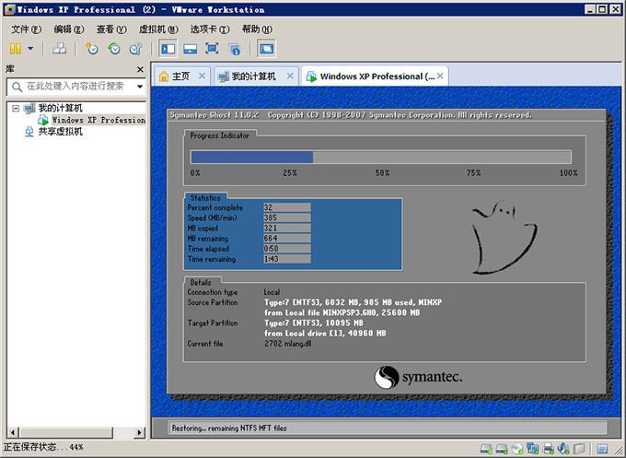
Task: Select 我的计算机 in library tree
Action: pyautogui.click(x=60, y=108)
